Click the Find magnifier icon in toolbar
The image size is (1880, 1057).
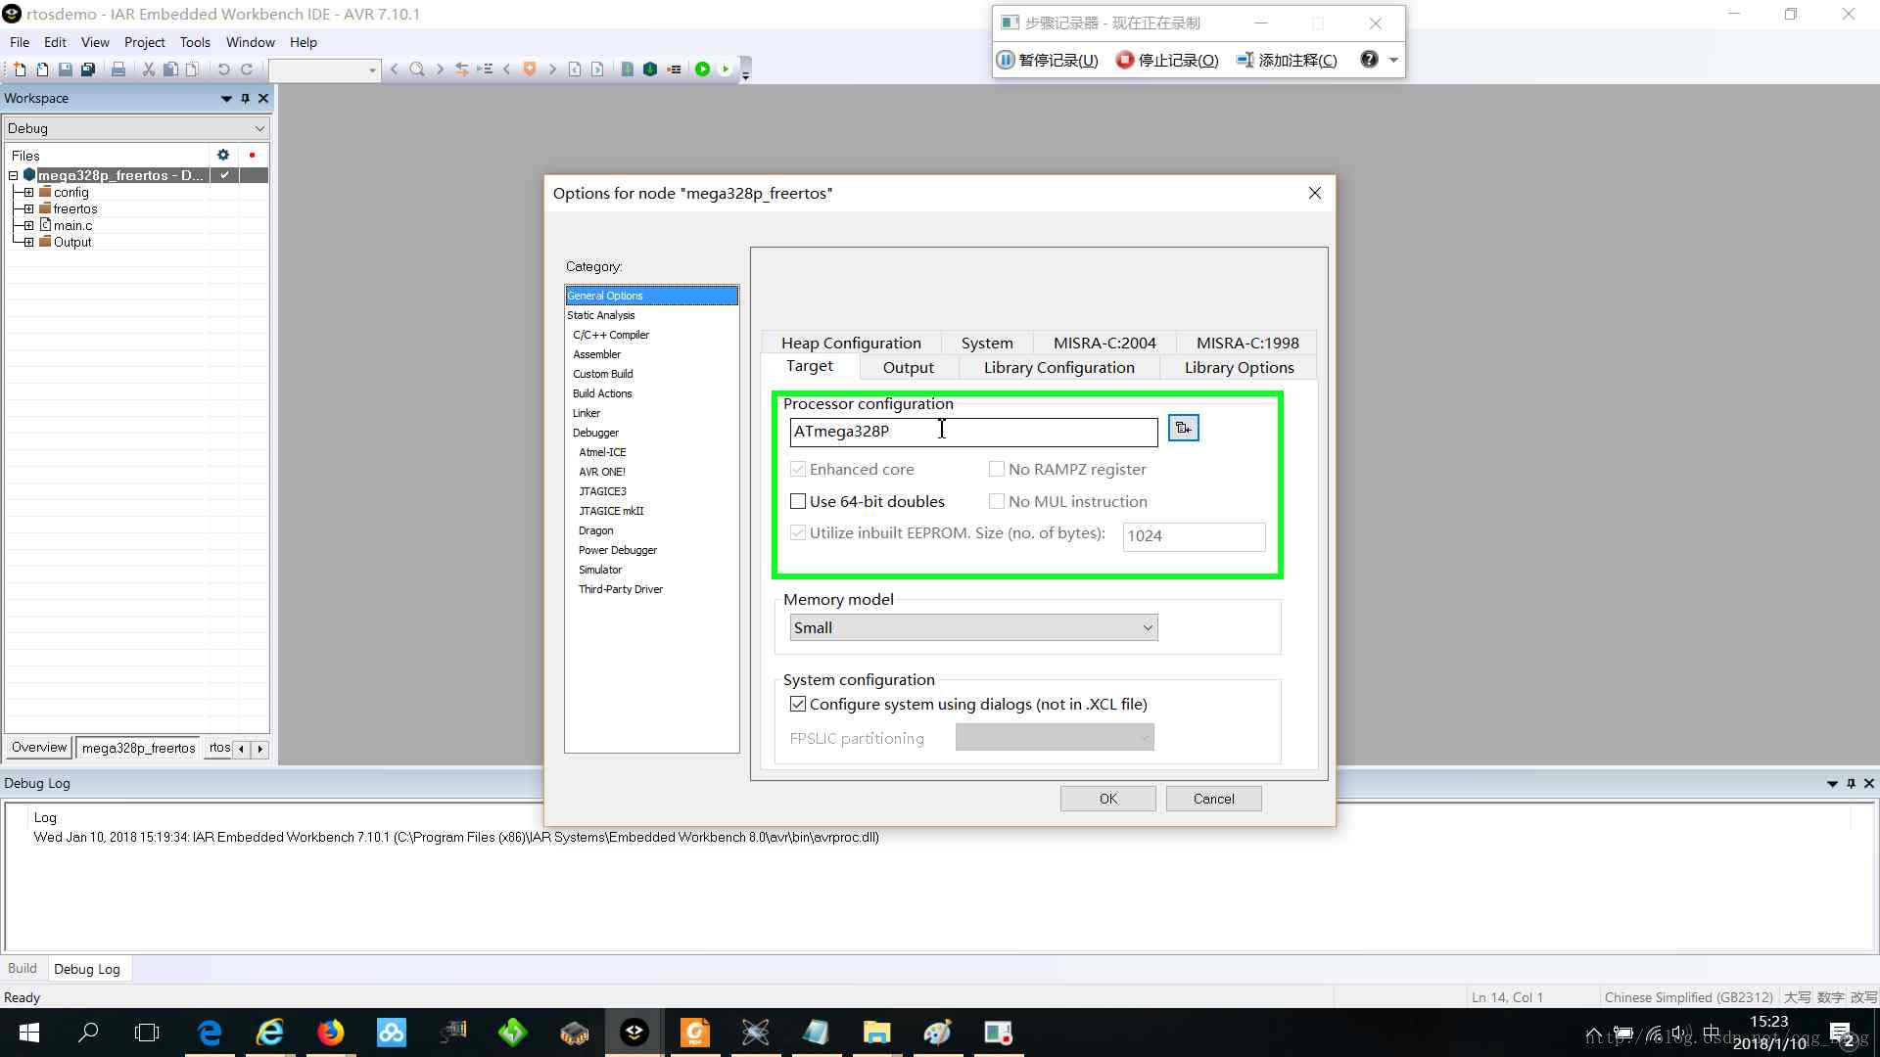tap(417, 69)
